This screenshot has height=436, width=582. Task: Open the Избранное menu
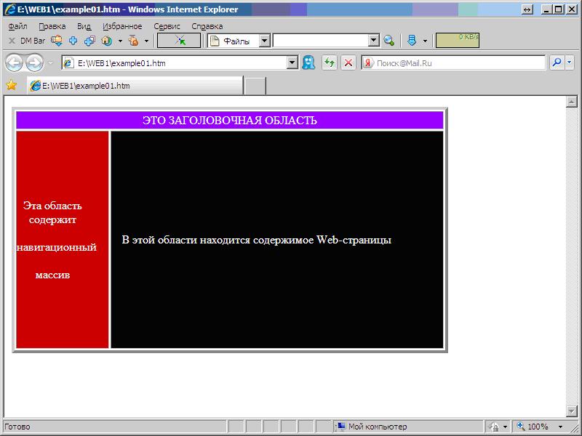(122, 26)
